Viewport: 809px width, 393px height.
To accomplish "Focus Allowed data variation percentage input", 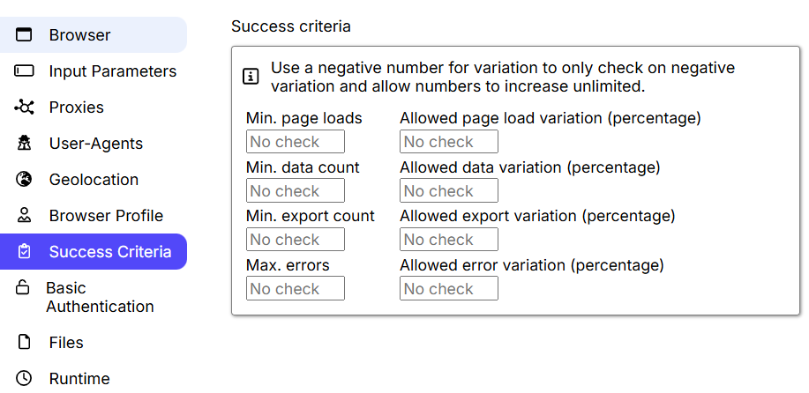I will 449,191.
